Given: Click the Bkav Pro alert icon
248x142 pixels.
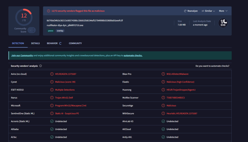Looking at the screenshot, I should pos(163,74).
